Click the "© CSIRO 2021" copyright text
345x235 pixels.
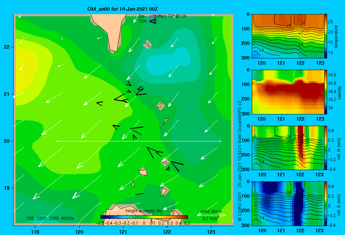pyautogui.click(x=240, y=206)
